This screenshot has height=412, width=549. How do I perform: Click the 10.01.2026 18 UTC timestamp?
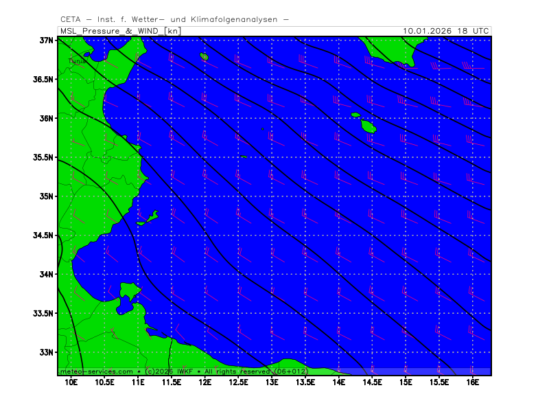point(446,31)
